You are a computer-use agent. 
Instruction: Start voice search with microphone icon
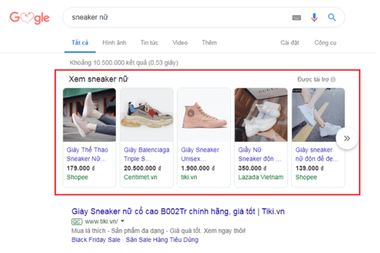314,17
